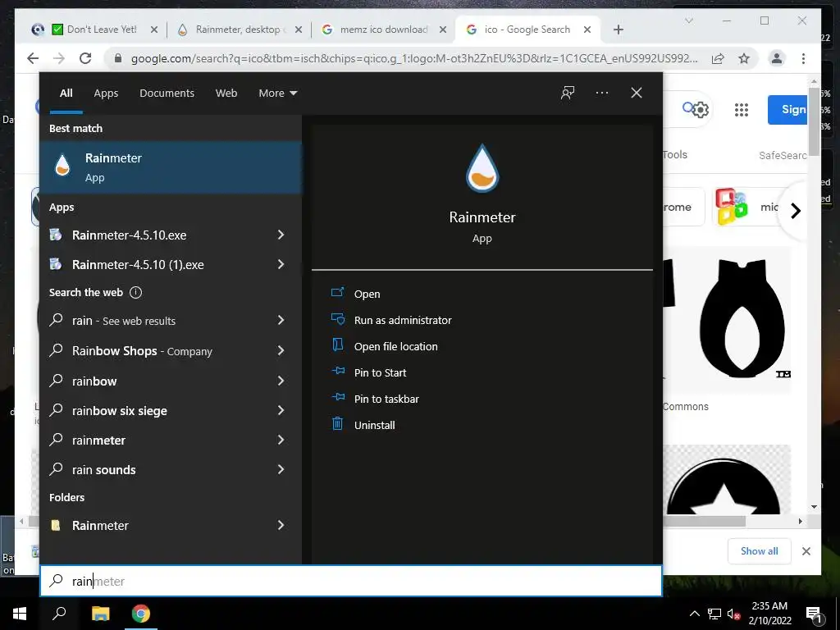Open the Rainmeter best match app
The width and height of the screenshot is (840, 630).
171,167
